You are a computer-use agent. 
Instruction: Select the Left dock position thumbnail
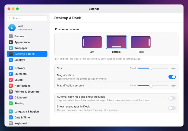pos(92,42)
